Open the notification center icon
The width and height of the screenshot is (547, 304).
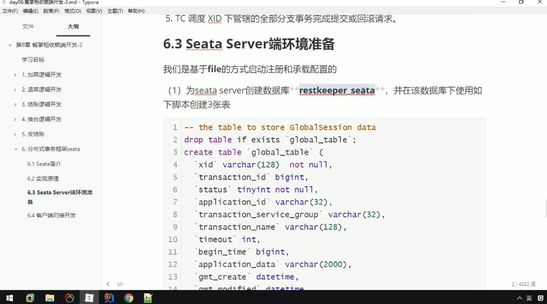pos(540,298)
